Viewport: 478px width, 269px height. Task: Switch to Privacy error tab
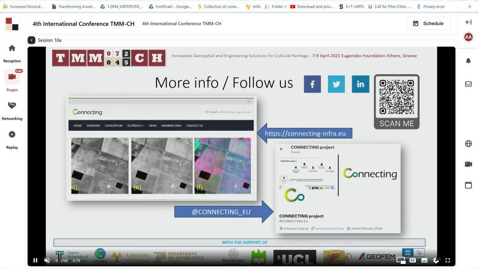(x=431, y=6)
